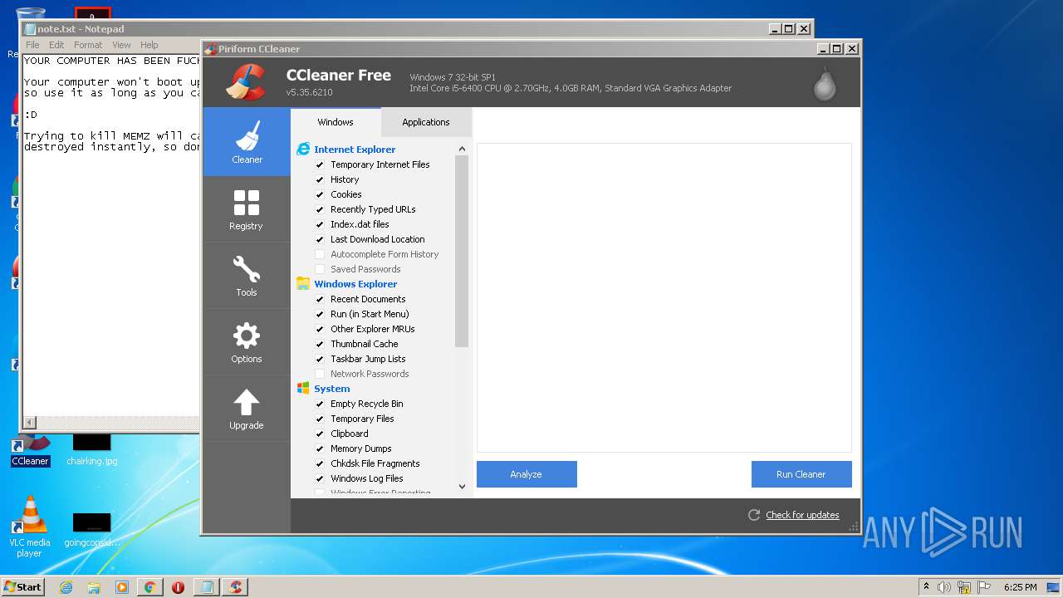
Task: Click the System Windows flag icon
Action: (303, 389)
